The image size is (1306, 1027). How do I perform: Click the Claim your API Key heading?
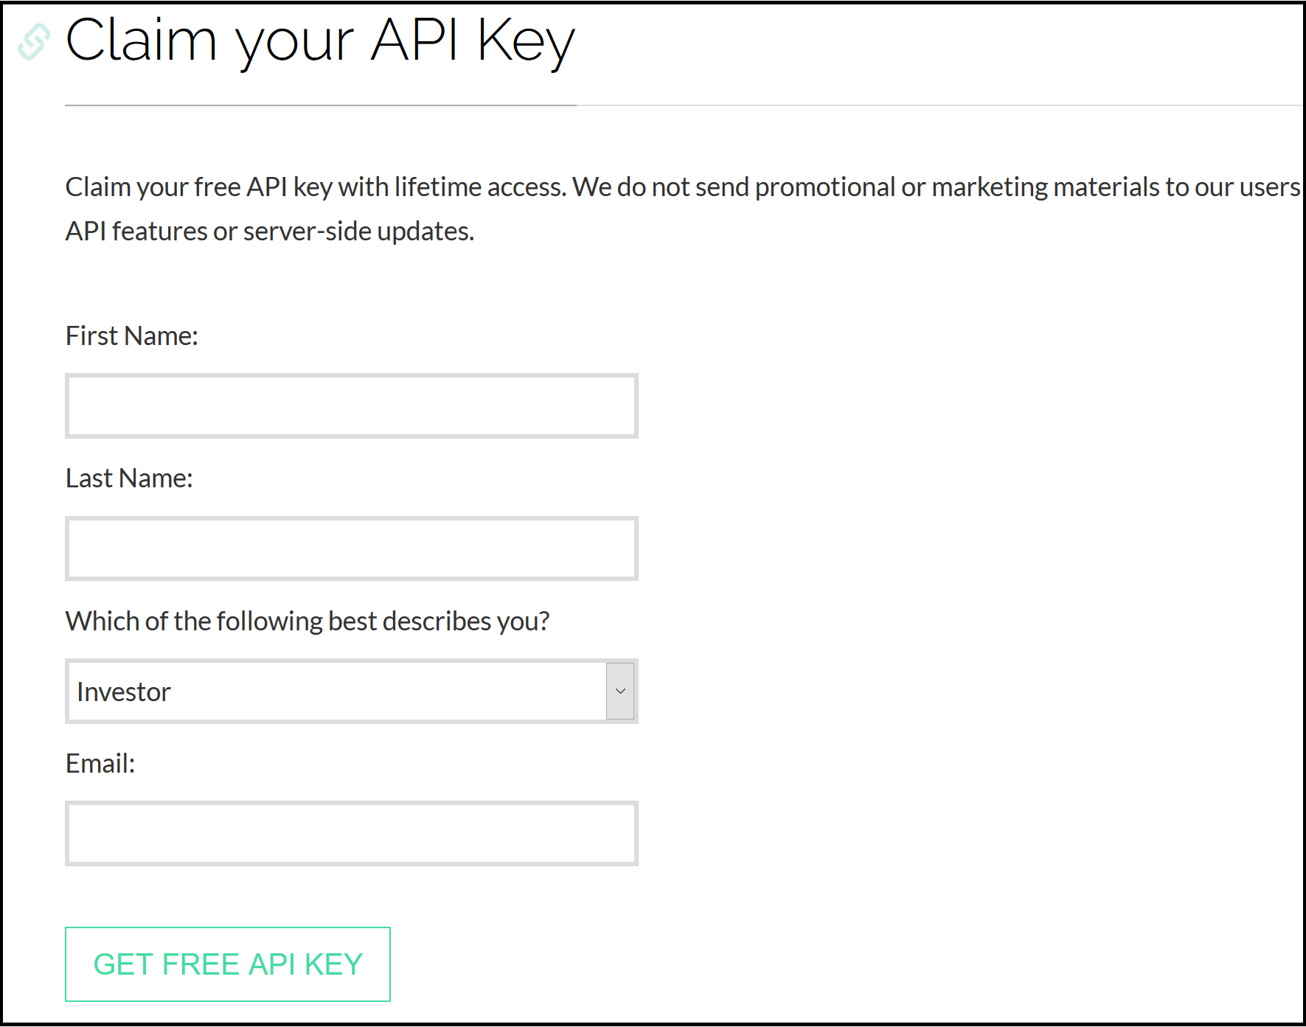[320, 41]
